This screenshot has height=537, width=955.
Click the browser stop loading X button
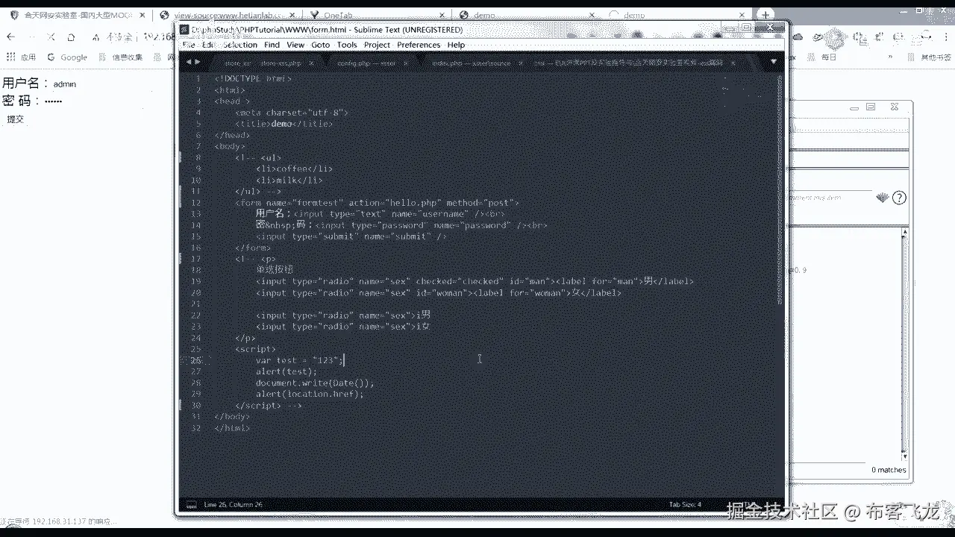tap(51, 37)
